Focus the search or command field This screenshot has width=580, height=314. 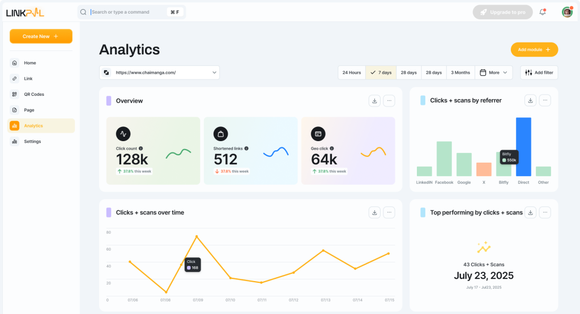[127, 12]
